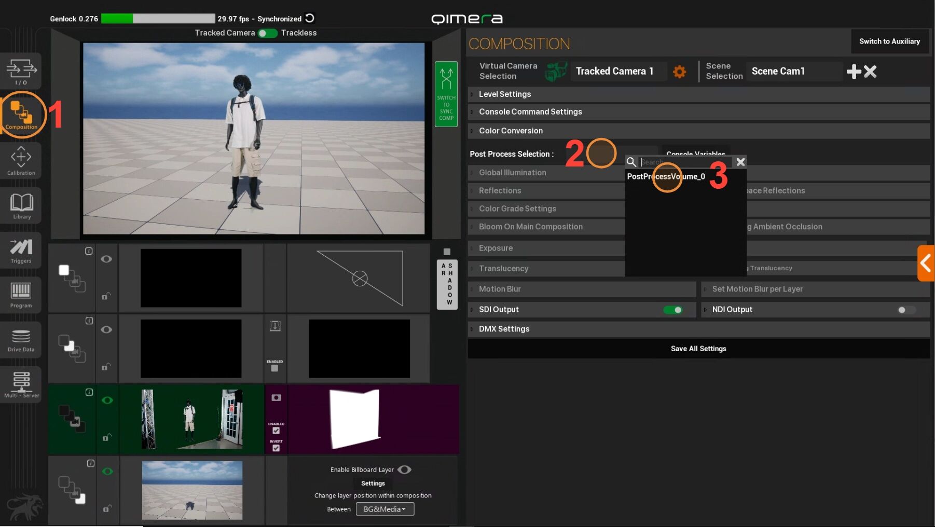Enable the NDI Output switch
935x527 pixels.
tap(906, 310)
